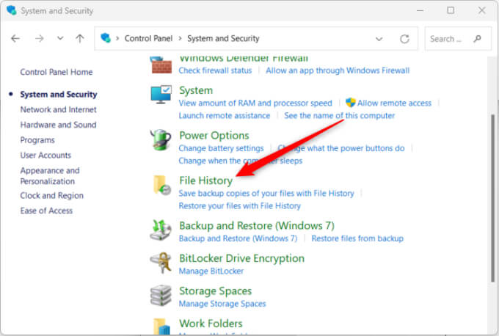
Task: Click the BitLocker keys and lock icon
Action: [x=161, y=263]
